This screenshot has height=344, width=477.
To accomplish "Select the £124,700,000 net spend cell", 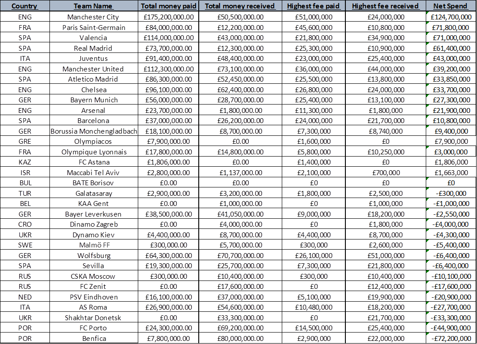I will (451, 17).
